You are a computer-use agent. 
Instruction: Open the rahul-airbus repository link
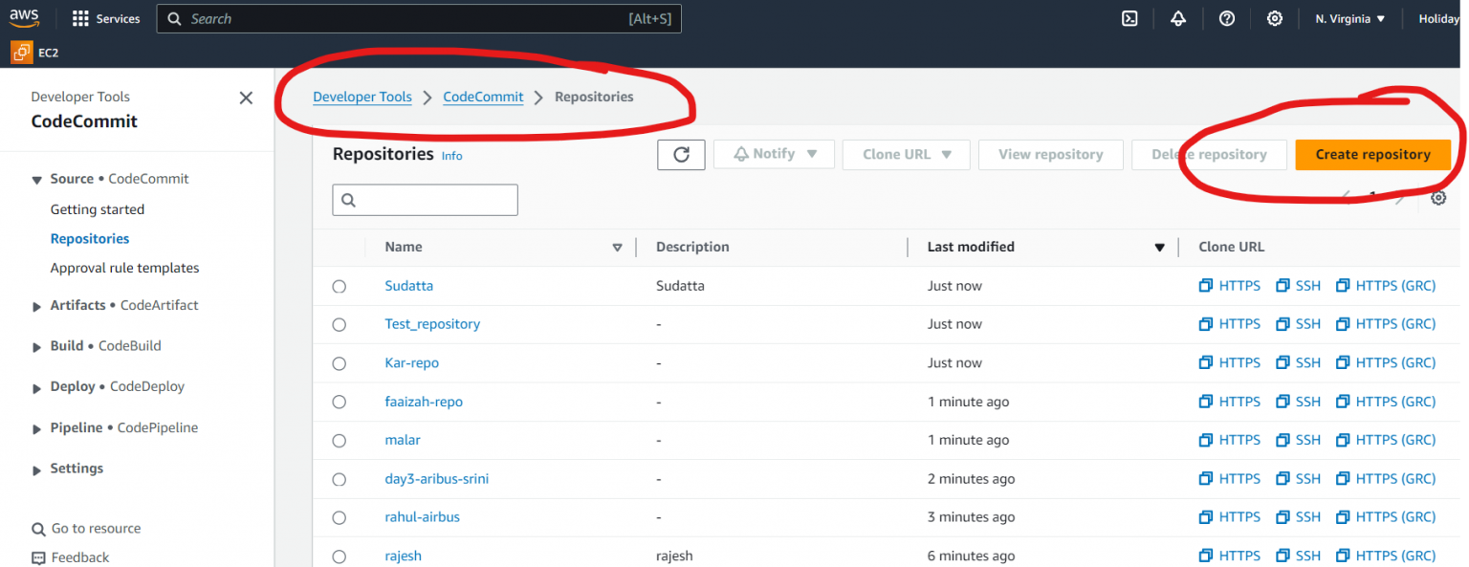click(x=422, y=516)
